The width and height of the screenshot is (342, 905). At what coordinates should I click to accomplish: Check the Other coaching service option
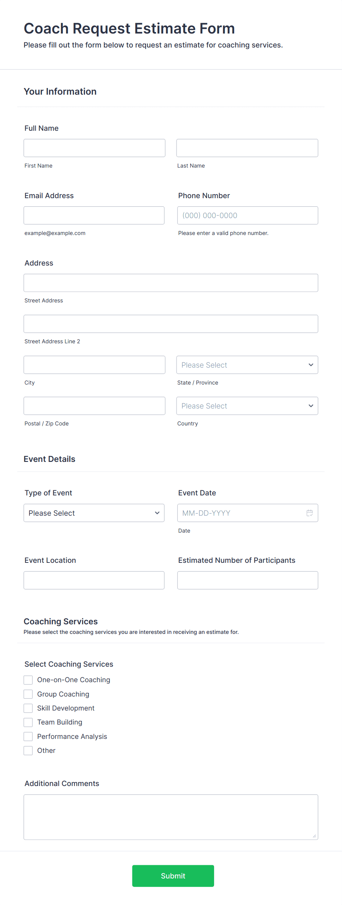(28, 750)
